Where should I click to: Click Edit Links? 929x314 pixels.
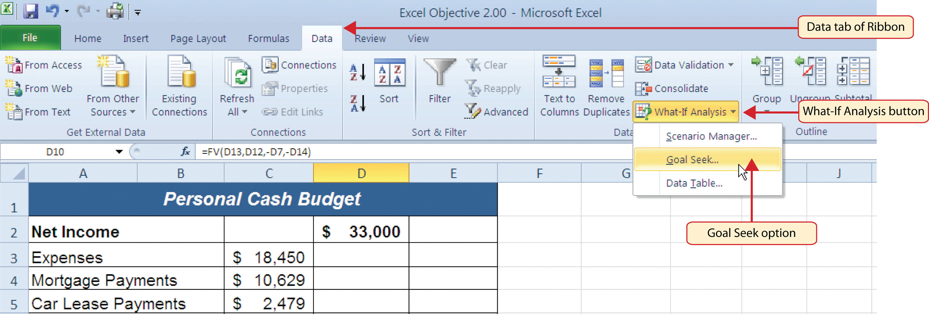tap(293, 112)
